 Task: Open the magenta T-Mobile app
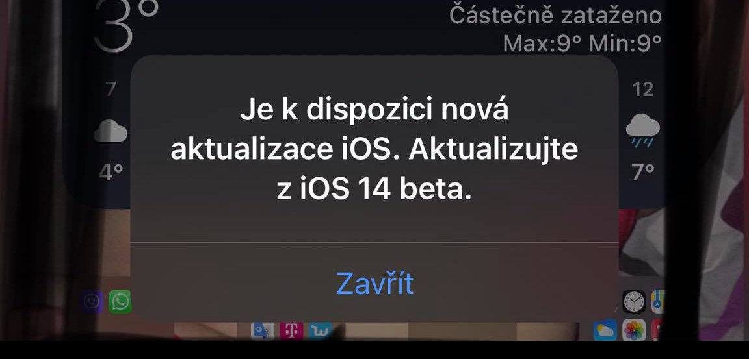pyautogui.click(x=291, y=330)
